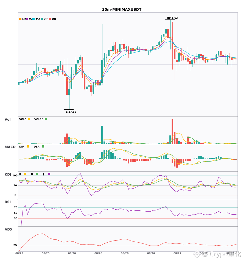The image size is (243, 261).
Task: Click the DEA legend label
Action: 37,147
